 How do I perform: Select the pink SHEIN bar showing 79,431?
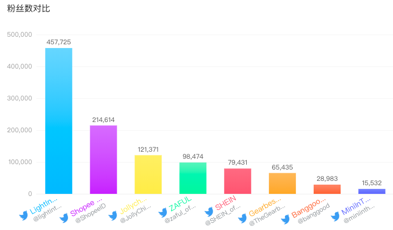coord(238,181)
